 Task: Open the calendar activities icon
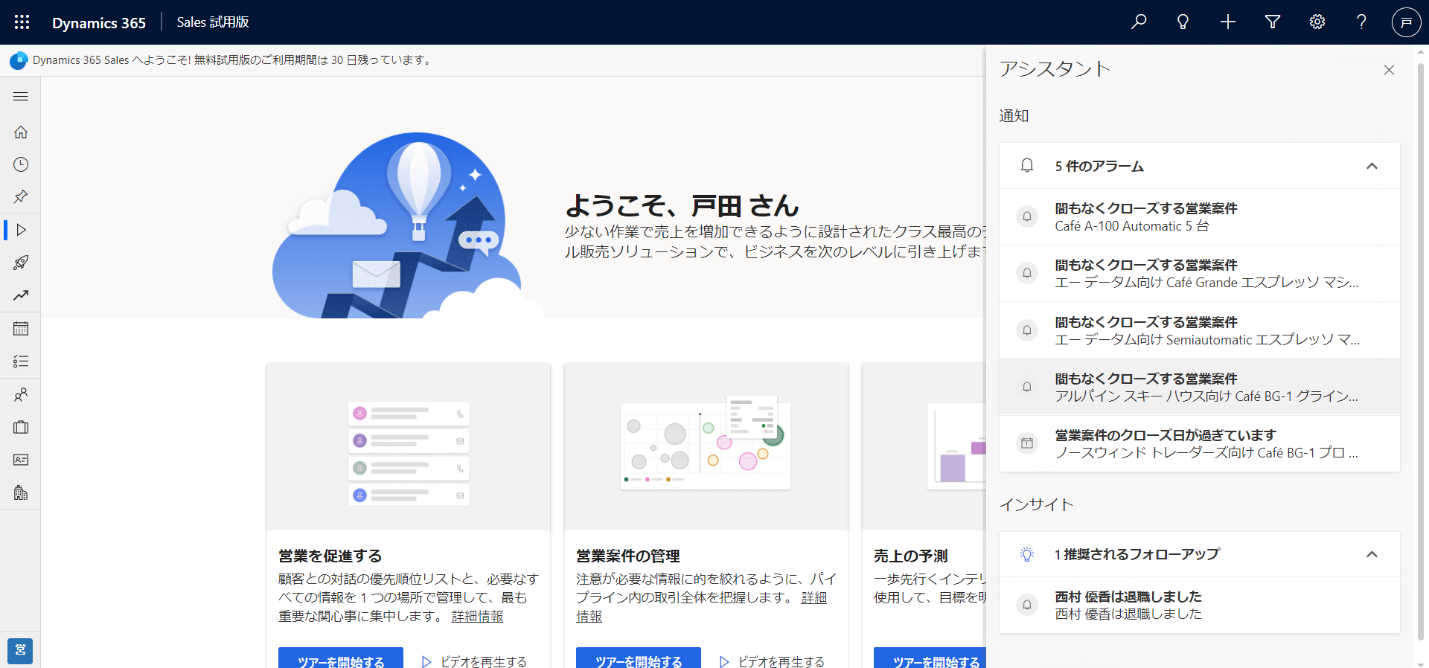point(21,328)
